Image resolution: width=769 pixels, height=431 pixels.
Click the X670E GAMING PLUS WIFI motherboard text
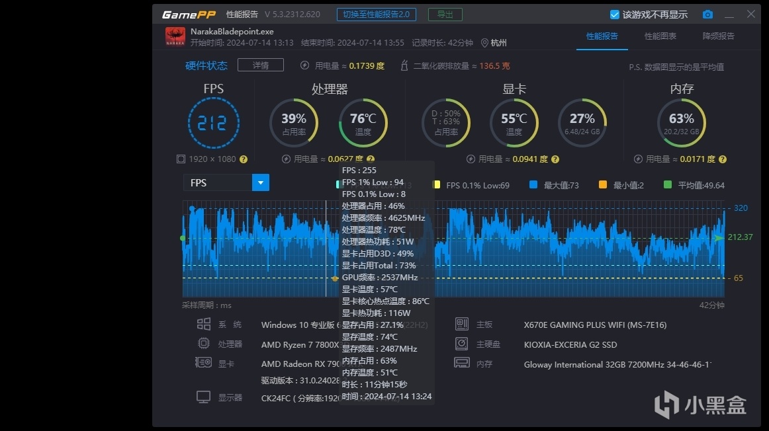pyautogui.click(x=595, y=325)
